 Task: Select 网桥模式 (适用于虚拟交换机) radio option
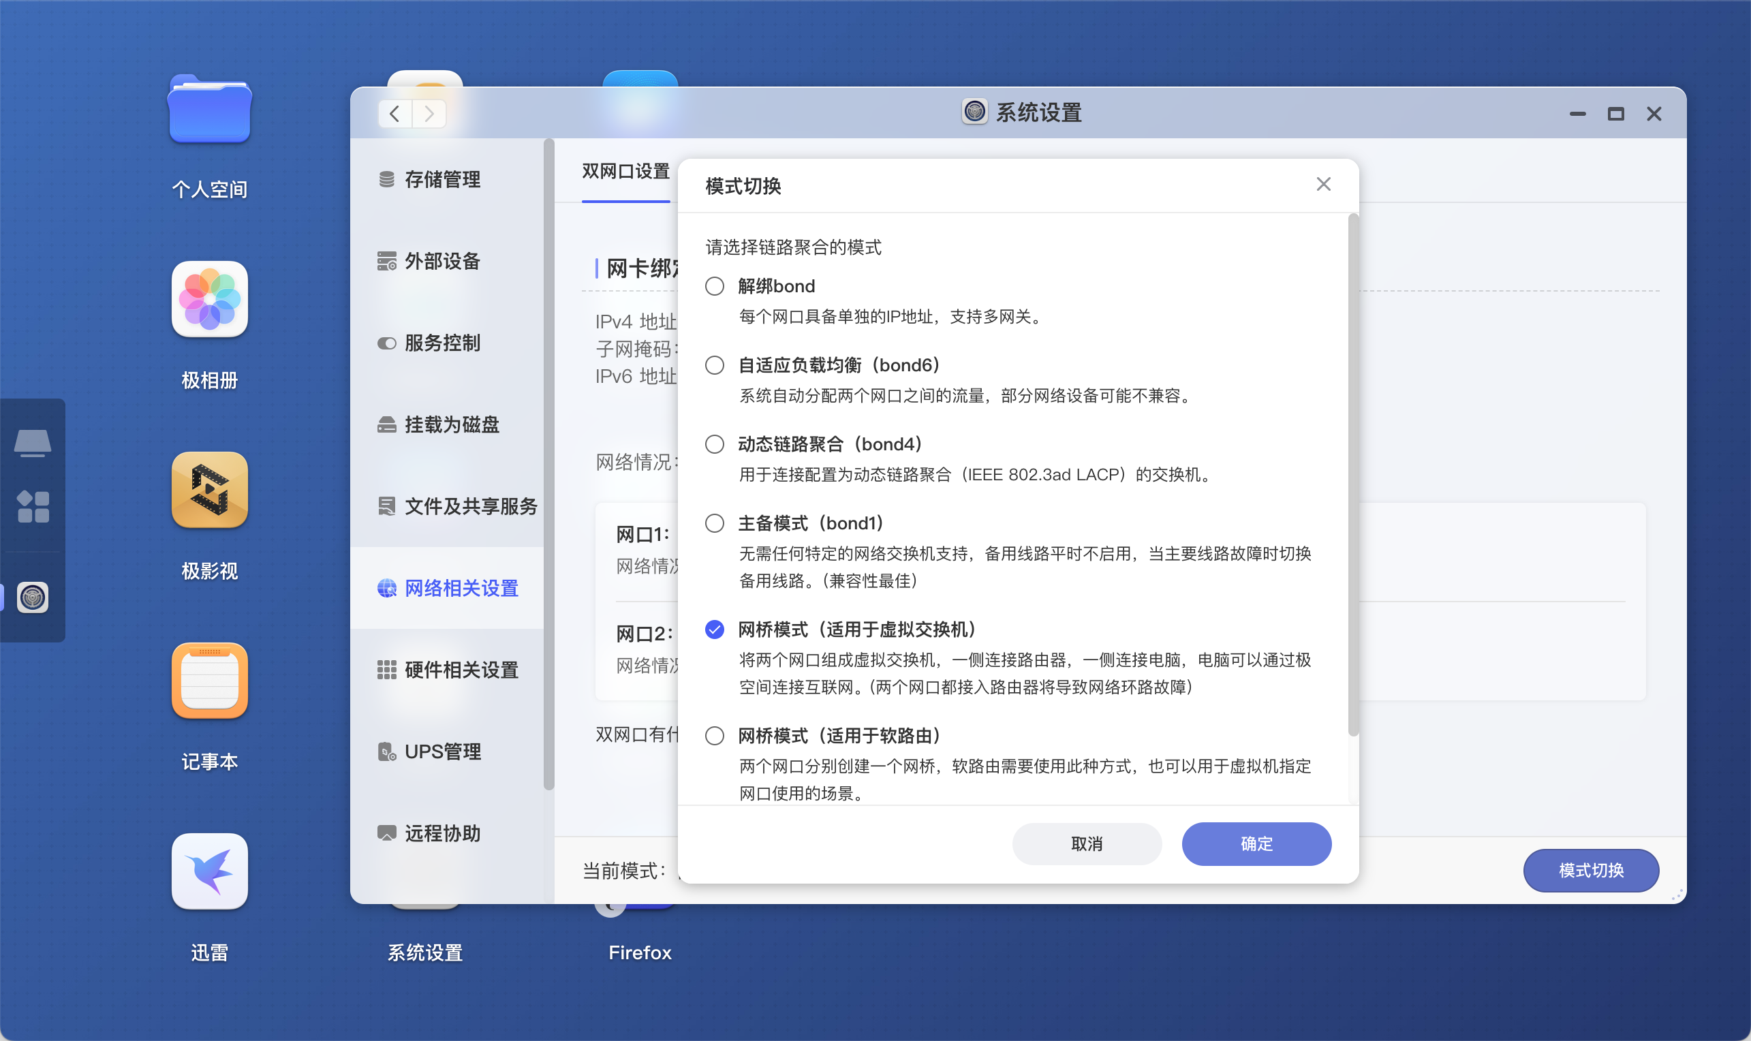click(x=714, y=630)
